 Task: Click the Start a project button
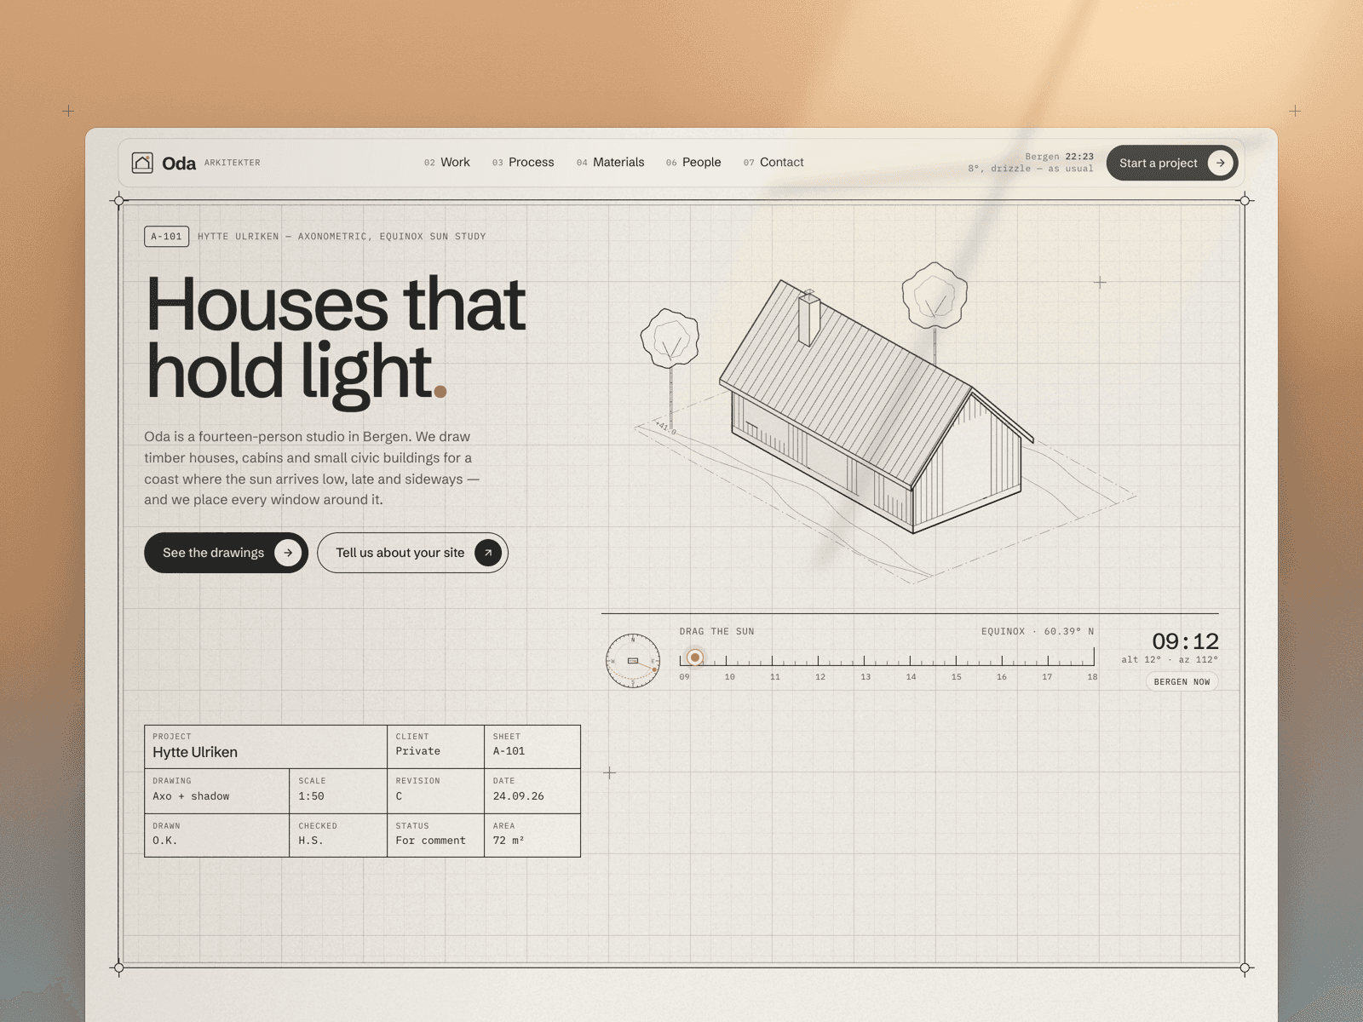click(1172, 163)
